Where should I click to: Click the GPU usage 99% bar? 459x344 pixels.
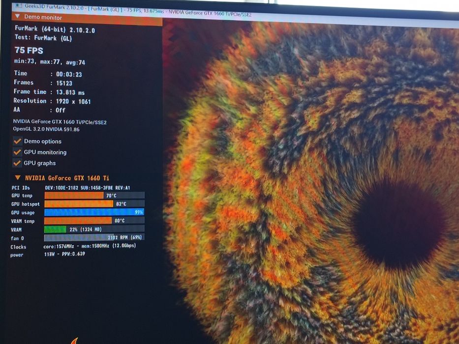[x=94, y=212]
